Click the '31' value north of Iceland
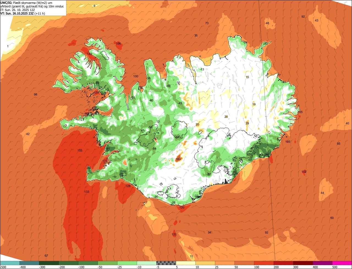 pos(196,36)
